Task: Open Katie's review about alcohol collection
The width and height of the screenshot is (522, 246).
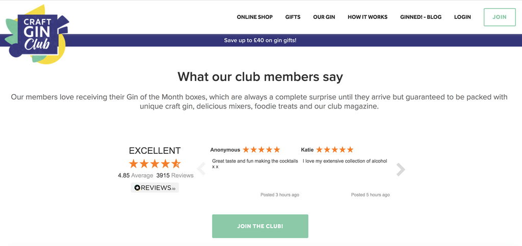Action: coord(345,161)
